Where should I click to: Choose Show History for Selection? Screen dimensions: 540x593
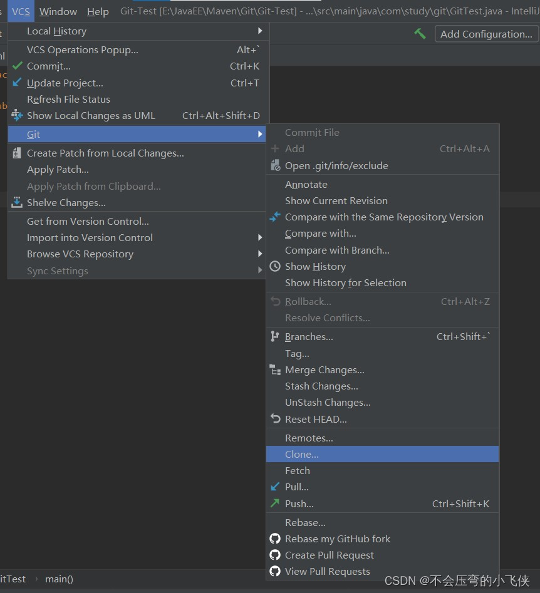click(382, 282)
